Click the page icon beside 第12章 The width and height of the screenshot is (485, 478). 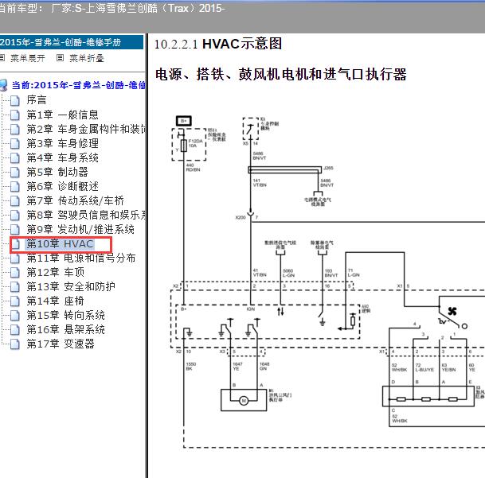click(x=15, y=273)
